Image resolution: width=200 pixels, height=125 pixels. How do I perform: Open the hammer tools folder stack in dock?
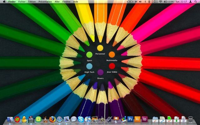(162, 119)
